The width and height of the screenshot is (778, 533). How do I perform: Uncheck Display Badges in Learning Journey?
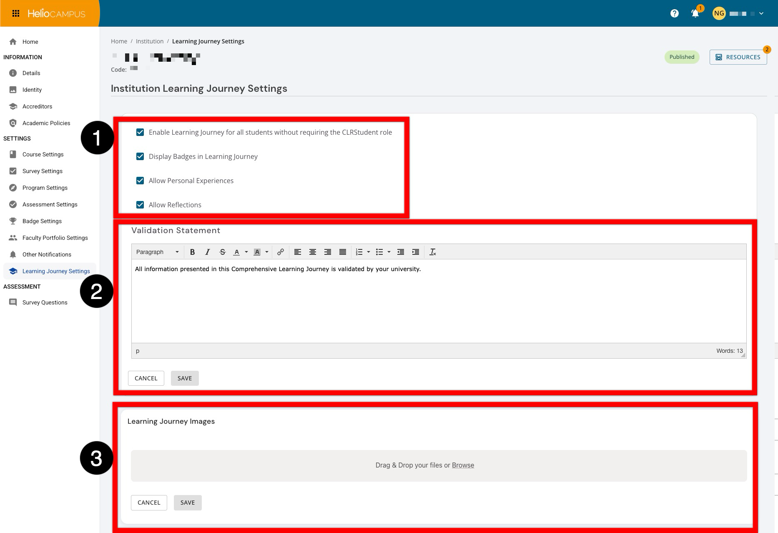click(x=140, y=156)
